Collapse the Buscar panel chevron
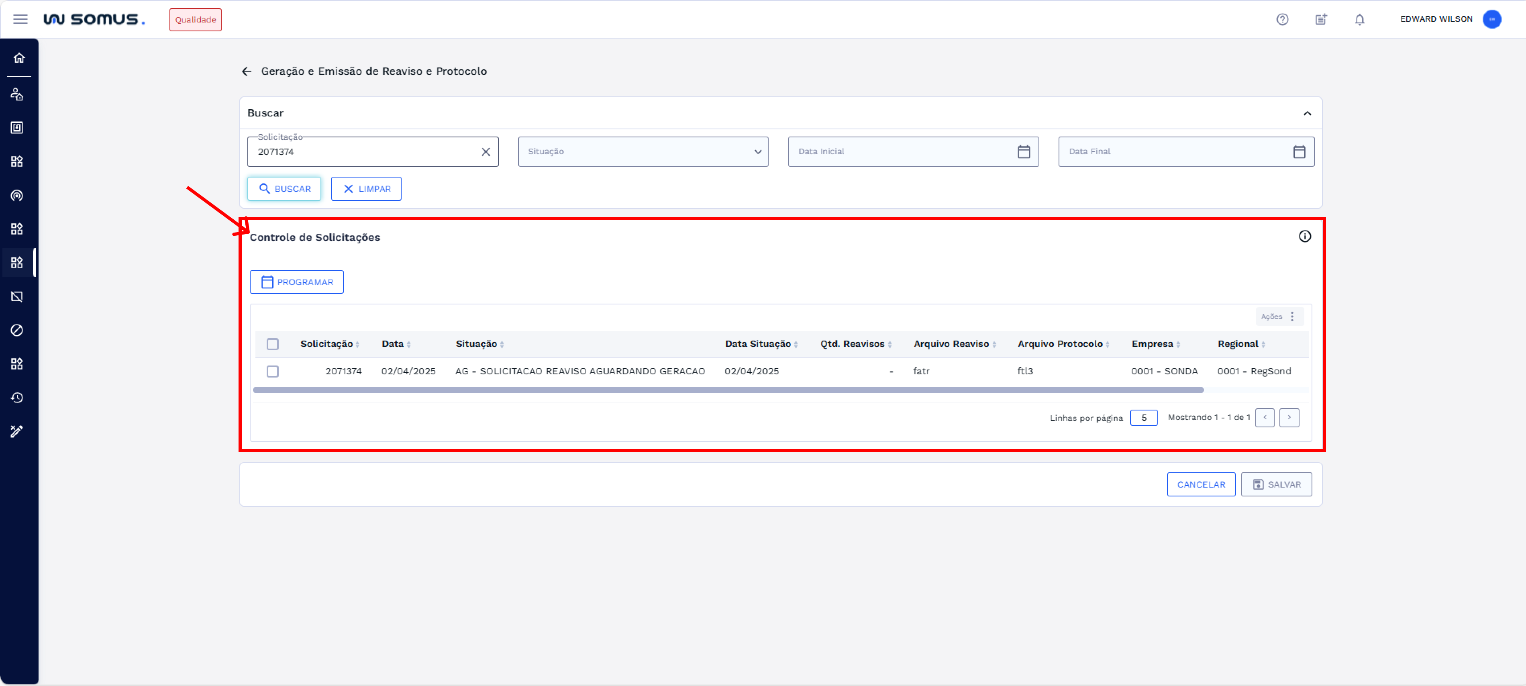1526x686 pixels. coord(1307,113)
